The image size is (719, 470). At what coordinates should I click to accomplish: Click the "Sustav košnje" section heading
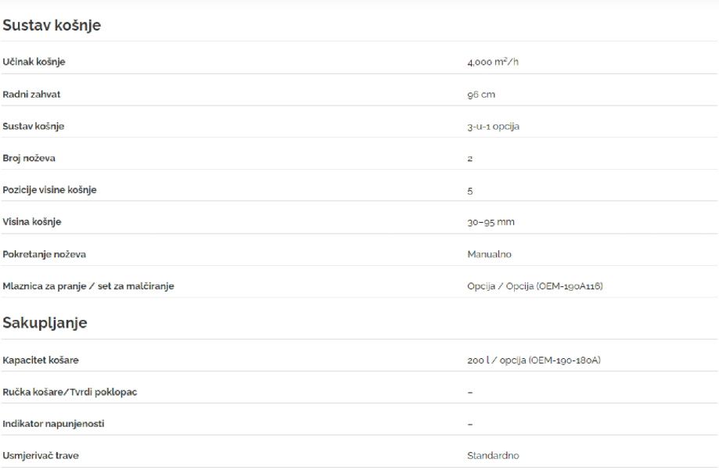52,25
